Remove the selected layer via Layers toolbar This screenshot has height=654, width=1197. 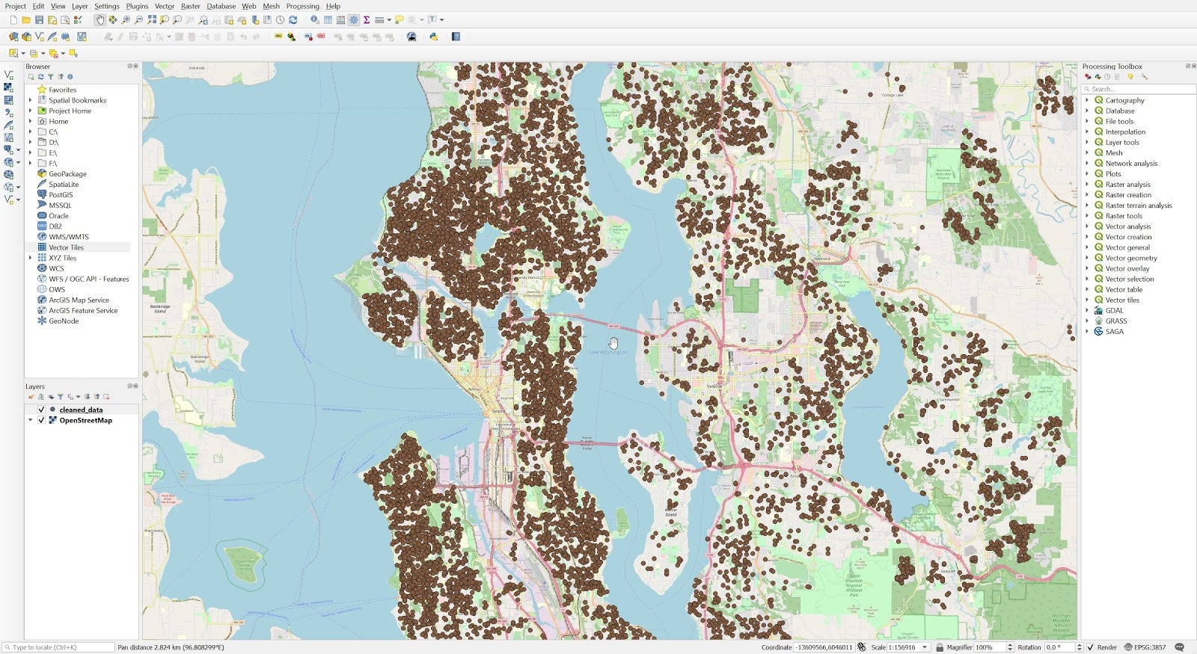106,397
